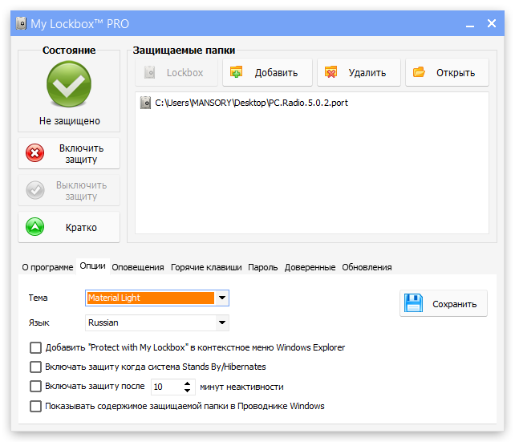The image size is (515, 442).
Task: Enable "Protect with My Lockbox" context menu checkbox
Action: pyautogui.click(x=35, y=347)
